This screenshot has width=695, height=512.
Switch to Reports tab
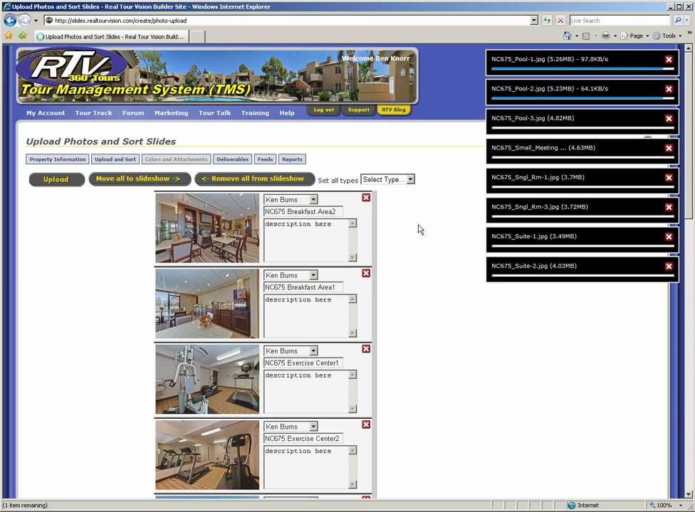click(x=292, y=159)
